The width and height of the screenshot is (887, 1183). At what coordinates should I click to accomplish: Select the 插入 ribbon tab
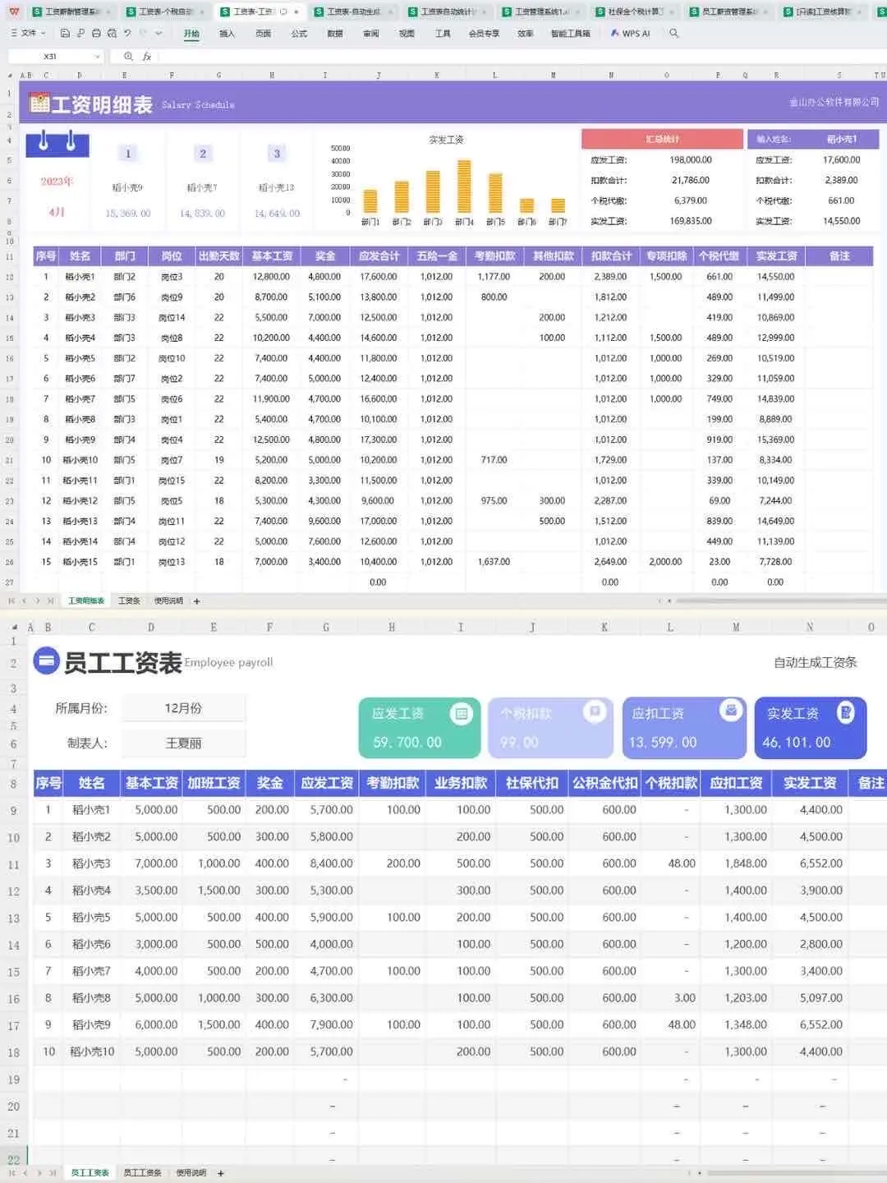227,34
